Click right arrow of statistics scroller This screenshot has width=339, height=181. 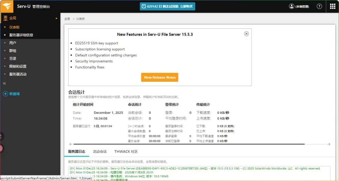coord(329,144)
